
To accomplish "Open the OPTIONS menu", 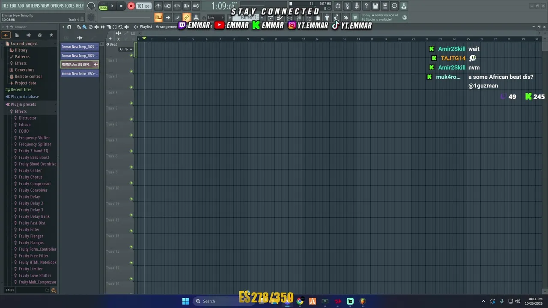I will click(57, 6).
